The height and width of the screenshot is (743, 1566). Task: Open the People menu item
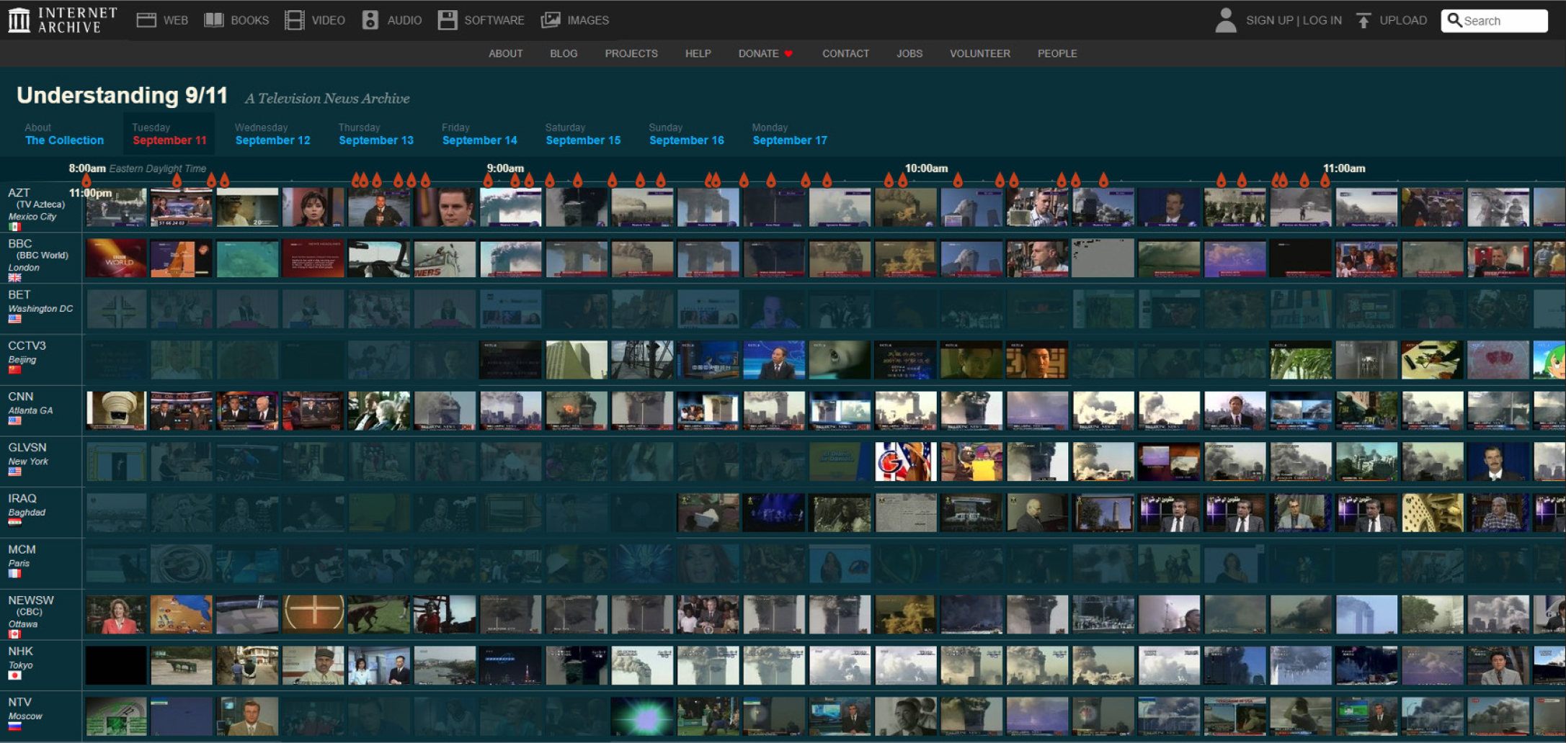click(x=1057, y=54)
